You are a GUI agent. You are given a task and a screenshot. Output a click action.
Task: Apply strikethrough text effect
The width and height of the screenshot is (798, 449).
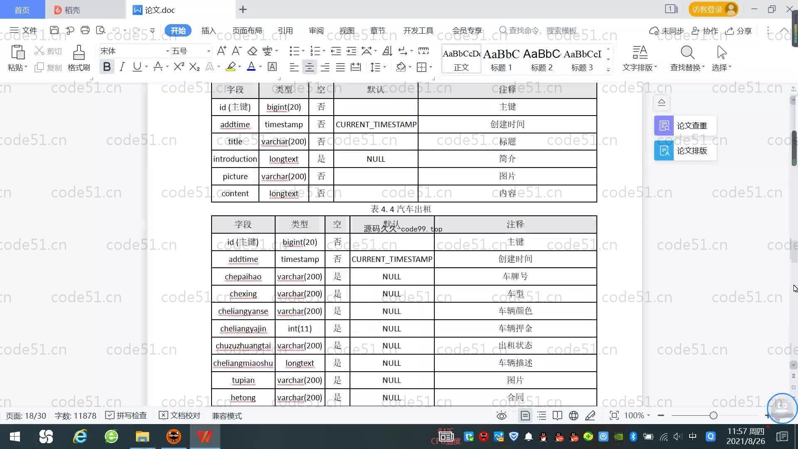pyautogui.click(x=158, y=67)
